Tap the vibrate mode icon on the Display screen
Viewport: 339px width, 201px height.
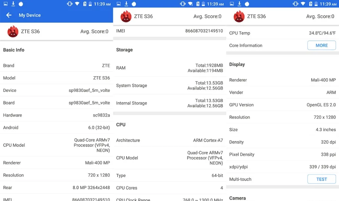point(296,4)
